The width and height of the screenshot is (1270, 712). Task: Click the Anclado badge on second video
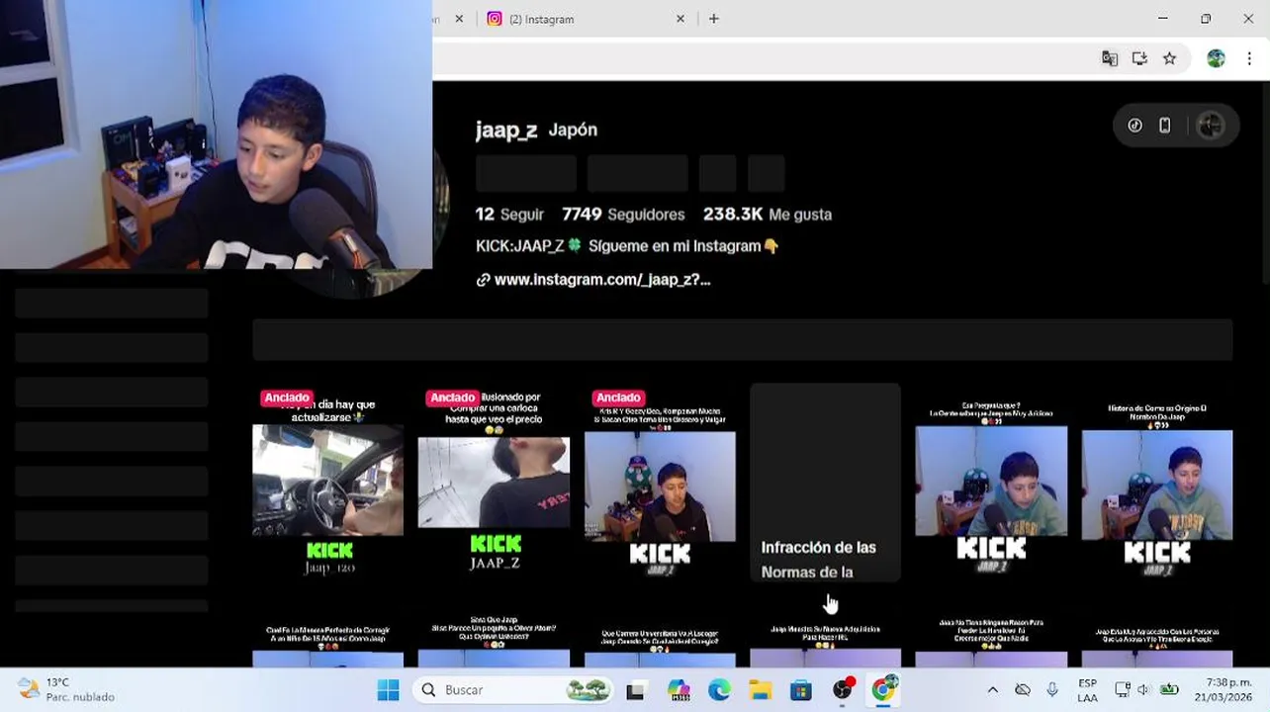click(x=453, y=398)
